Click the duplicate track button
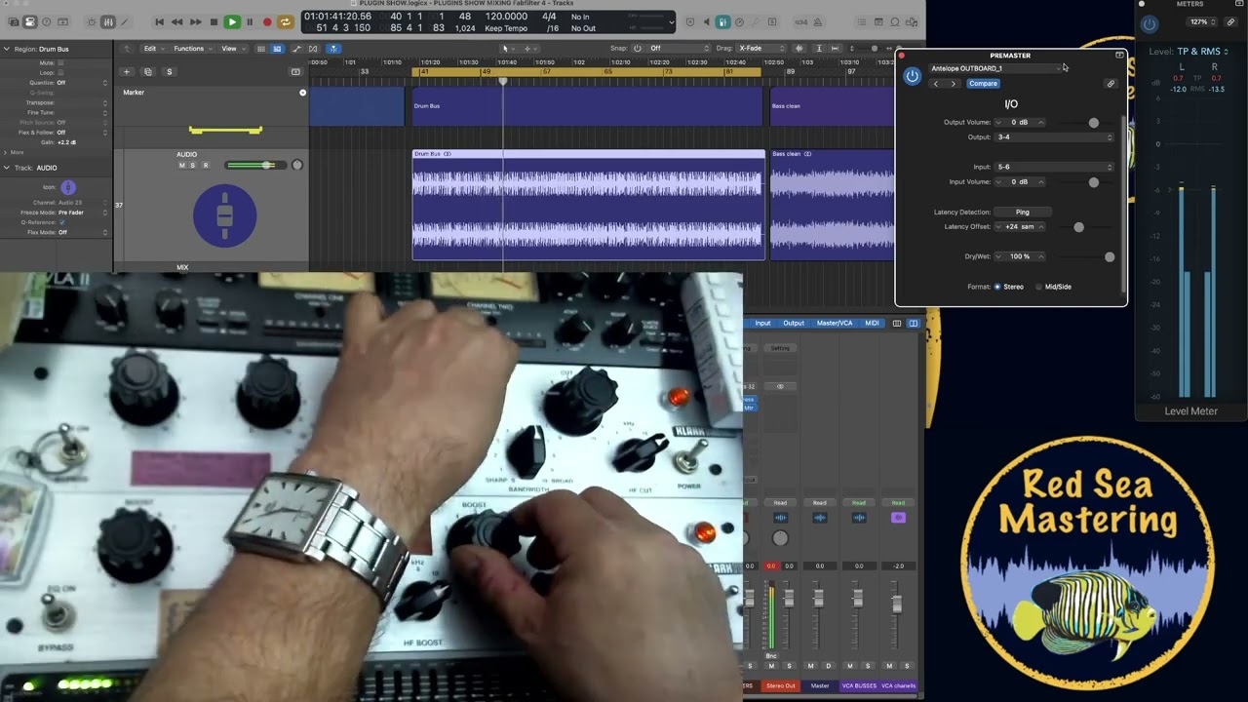This screenshot has width=1248, height=702. 147,71
